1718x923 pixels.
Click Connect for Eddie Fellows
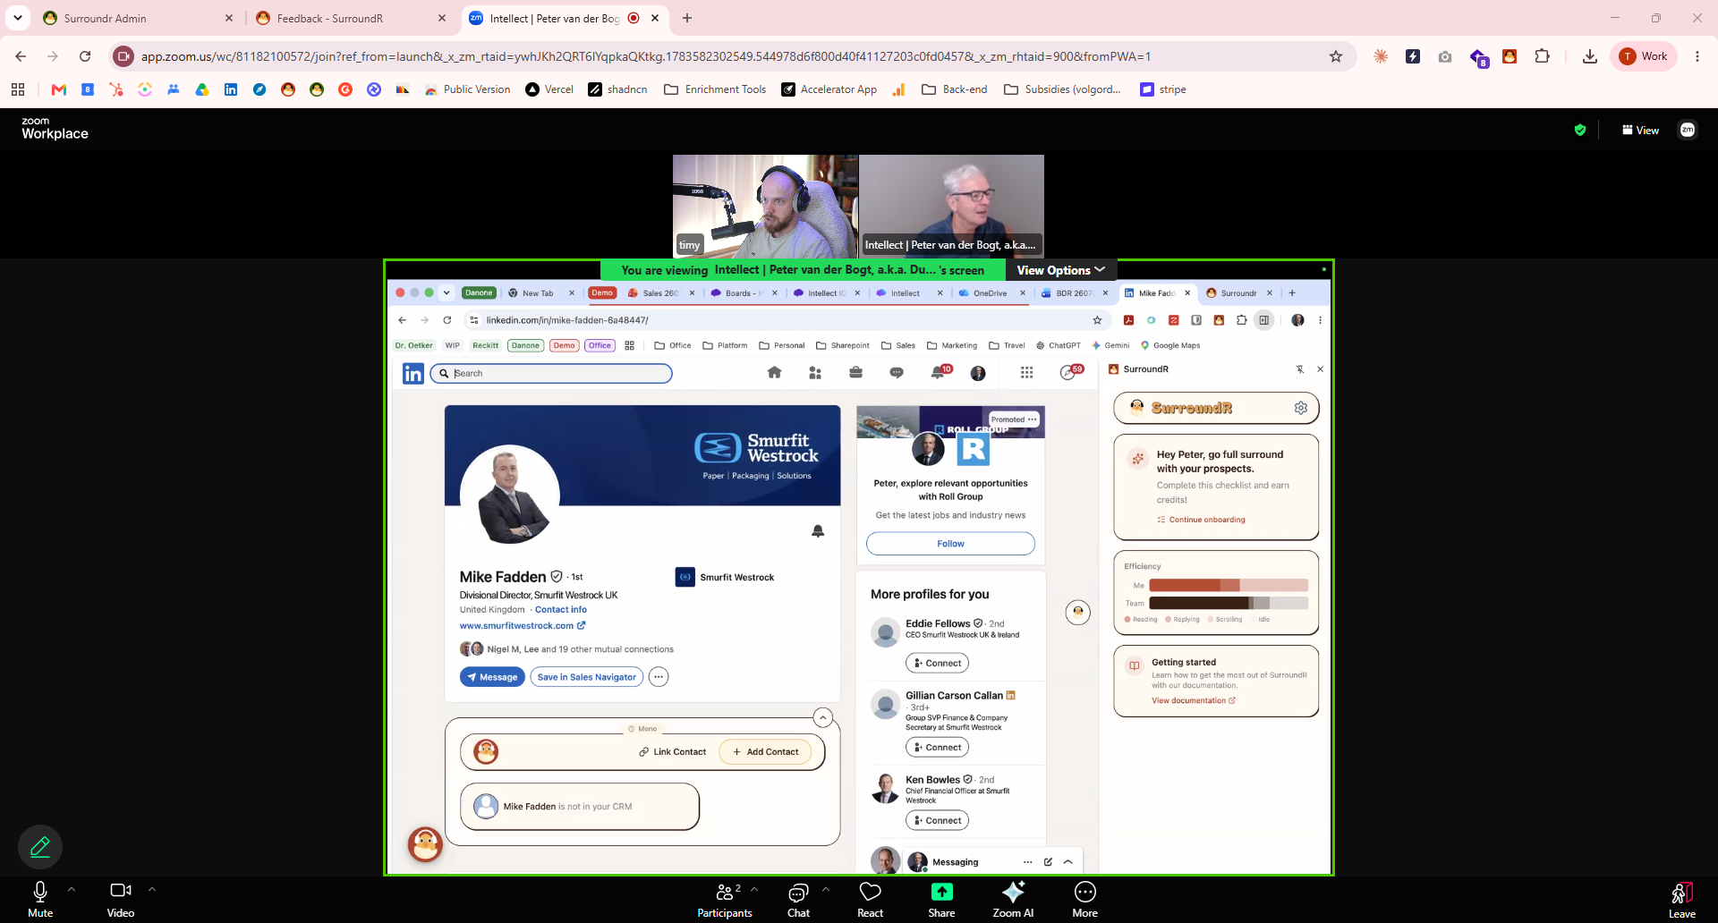click(x=937, y=663)
